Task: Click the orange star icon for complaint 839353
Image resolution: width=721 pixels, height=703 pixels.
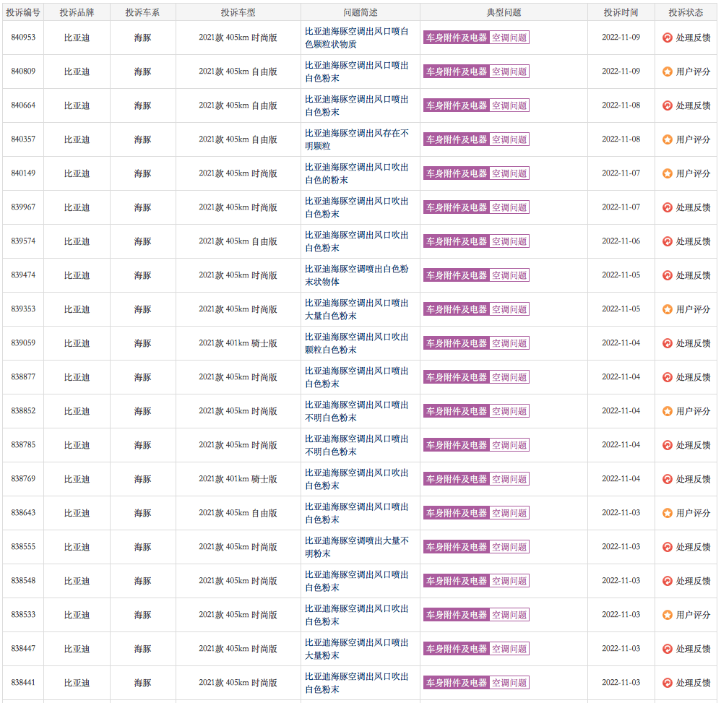Action: click(668, 309)
